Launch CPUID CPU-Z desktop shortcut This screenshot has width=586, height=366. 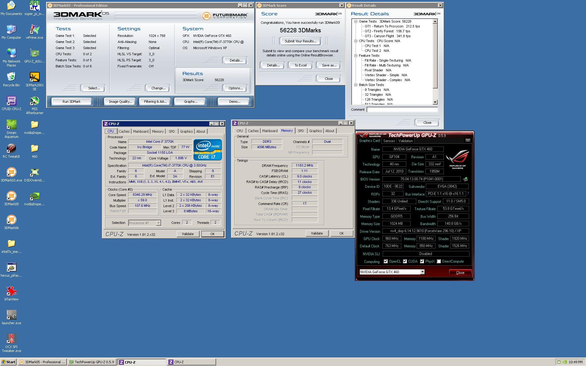pos(11,103)
